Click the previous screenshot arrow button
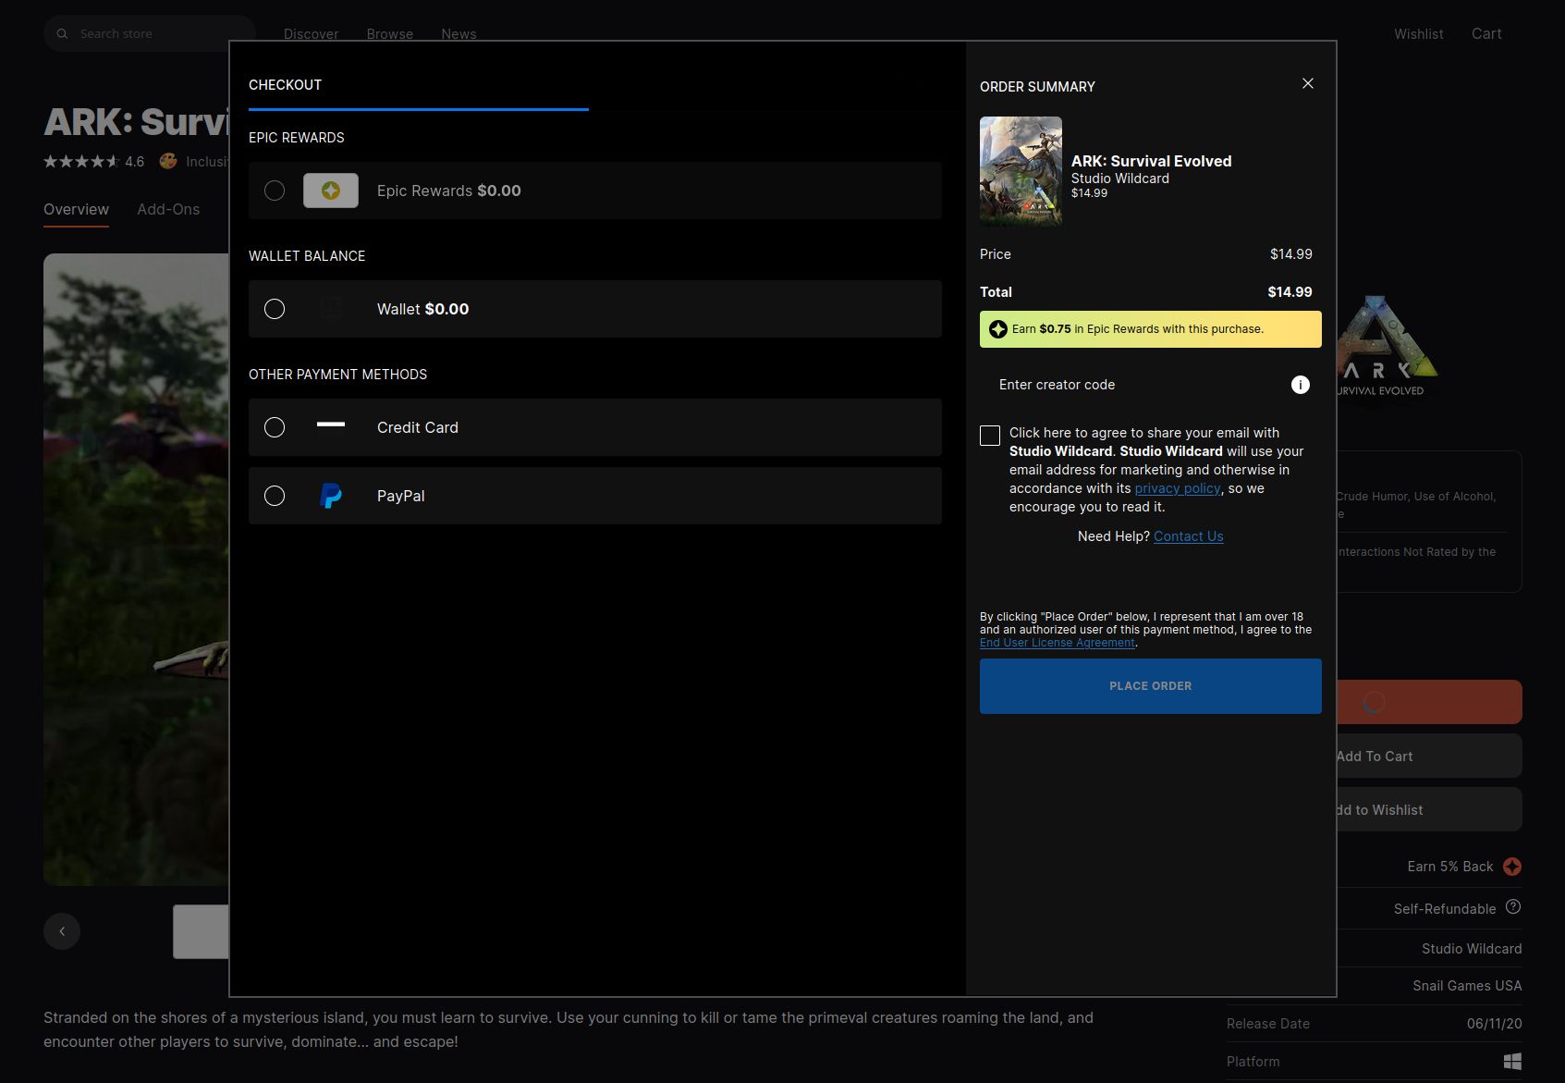Image resolution: width=1565 pixels, height=1083 pixels. (x=62, y=931)
